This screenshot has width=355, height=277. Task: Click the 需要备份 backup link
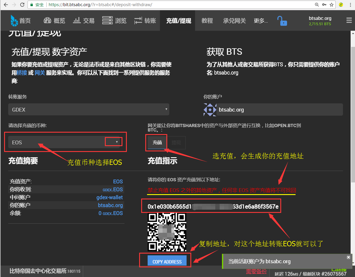(256, 271)
